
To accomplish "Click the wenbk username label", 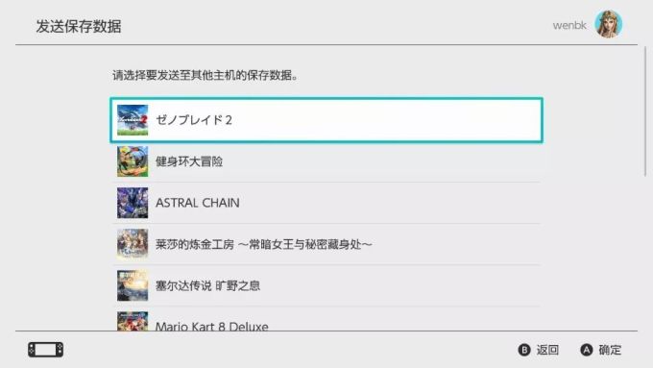I will (569, 25).
